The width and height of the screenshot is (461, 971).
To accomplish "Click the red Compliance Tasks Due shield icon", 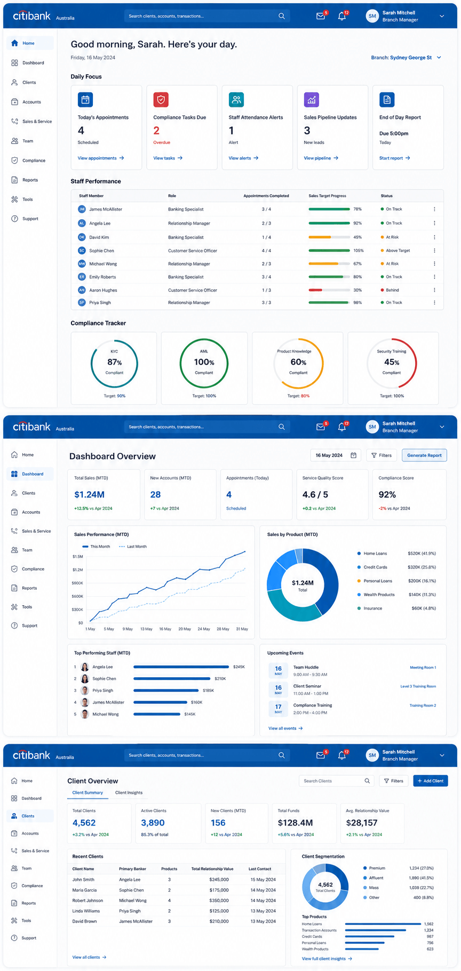I will point(161,100).
